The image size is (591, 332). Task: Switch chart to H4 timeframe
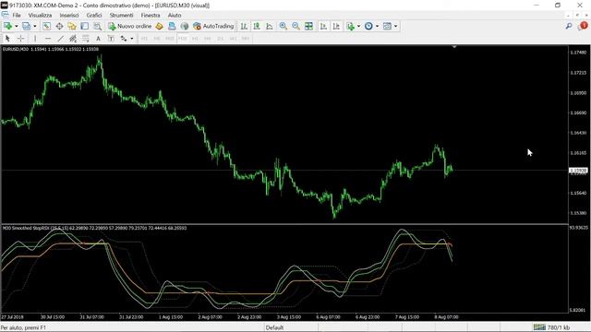(x=207, y=39)
